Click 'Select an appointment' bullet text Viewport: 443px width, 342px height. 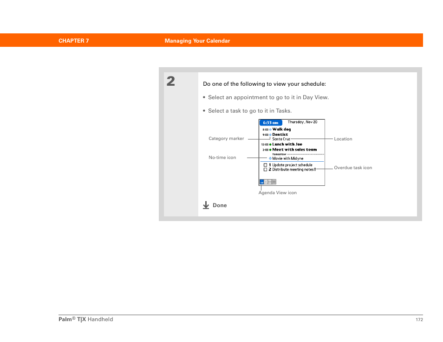268,97
